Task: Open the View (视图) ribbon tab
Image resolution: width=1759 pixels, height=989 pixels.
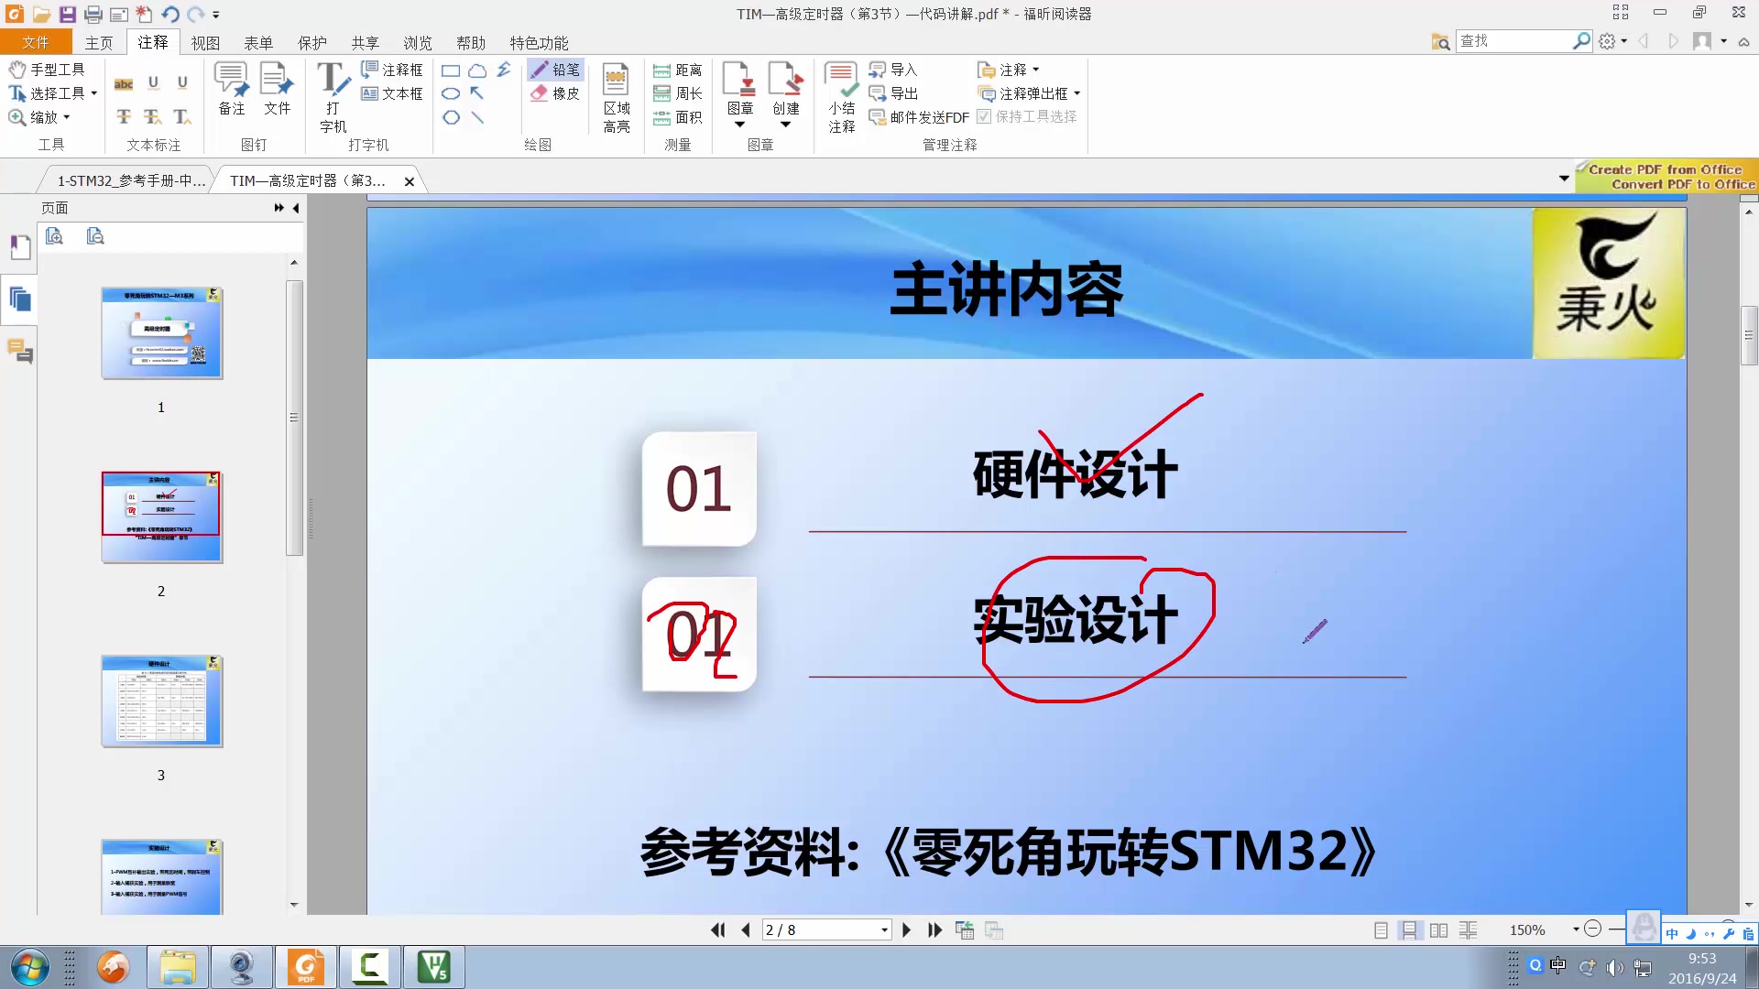Action: tap(205, 43)
